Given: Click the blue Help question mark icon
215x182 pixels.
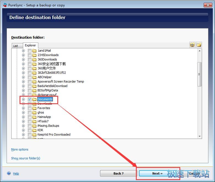Looking at the screenshot, I should (9, 173).
